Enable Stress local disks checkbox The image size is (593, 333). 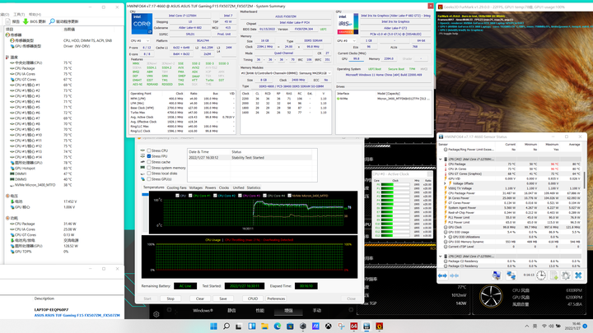point(149,173)
